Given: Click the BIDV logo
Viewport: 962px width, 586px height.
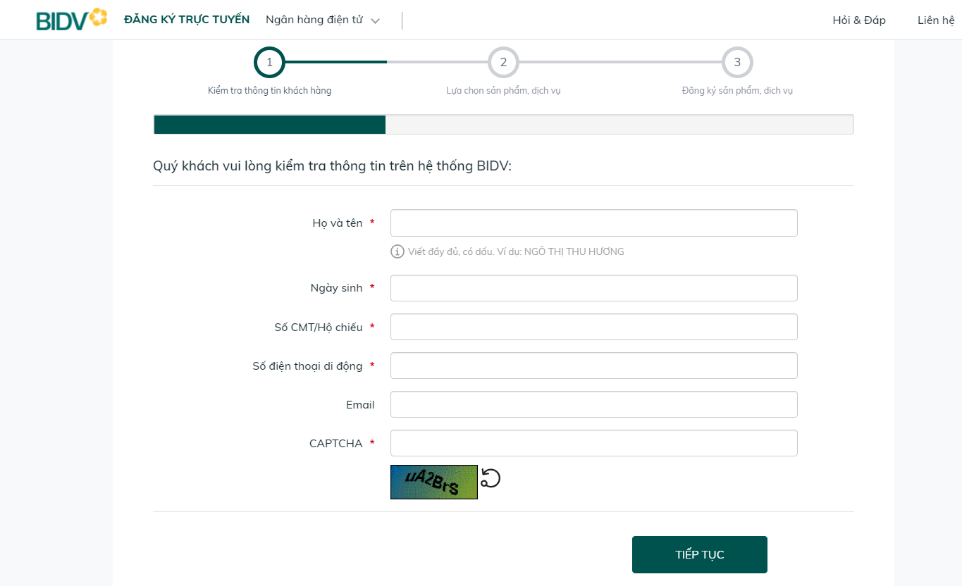Looking at the screenshot, I should pyautogui.click(x=72, y=20).
